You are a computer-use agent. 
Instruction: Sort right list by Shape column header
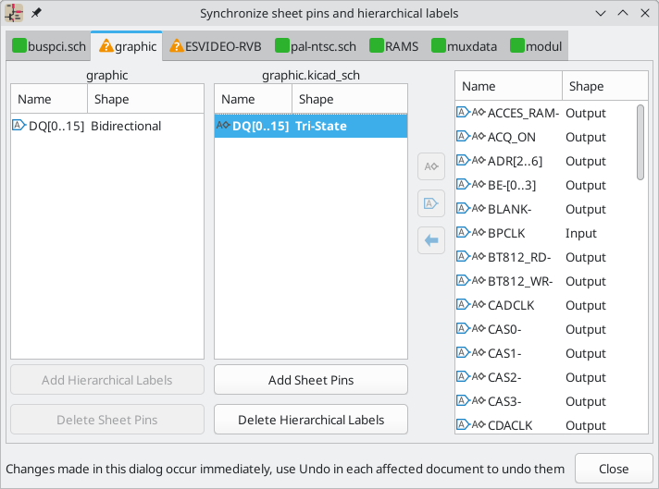tap(602, 86)
